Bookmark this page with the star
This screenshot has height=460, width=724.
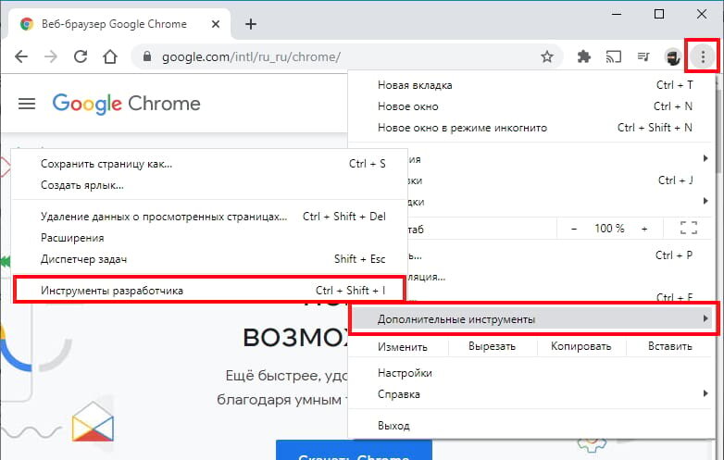(x=547, y=56)
